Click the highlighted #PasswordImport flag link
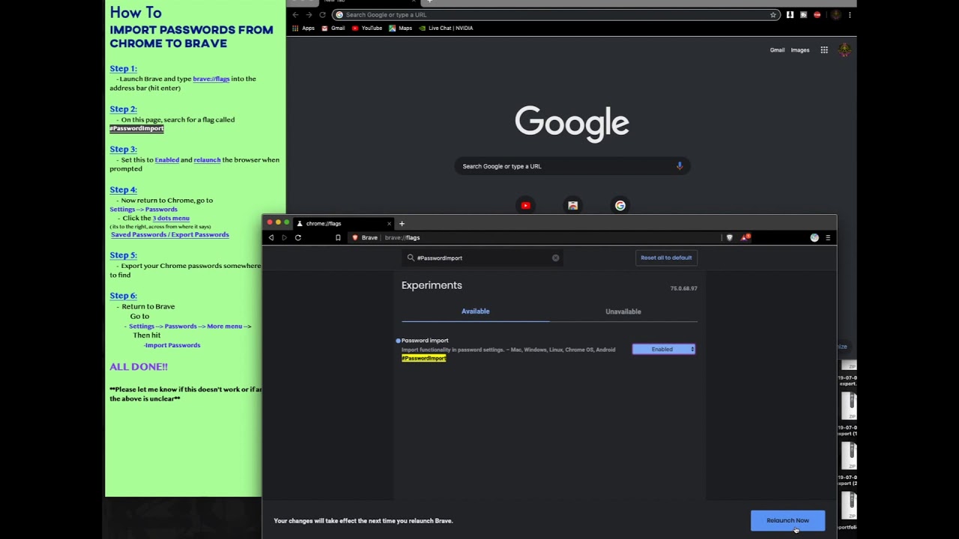 tap(423, 358)
